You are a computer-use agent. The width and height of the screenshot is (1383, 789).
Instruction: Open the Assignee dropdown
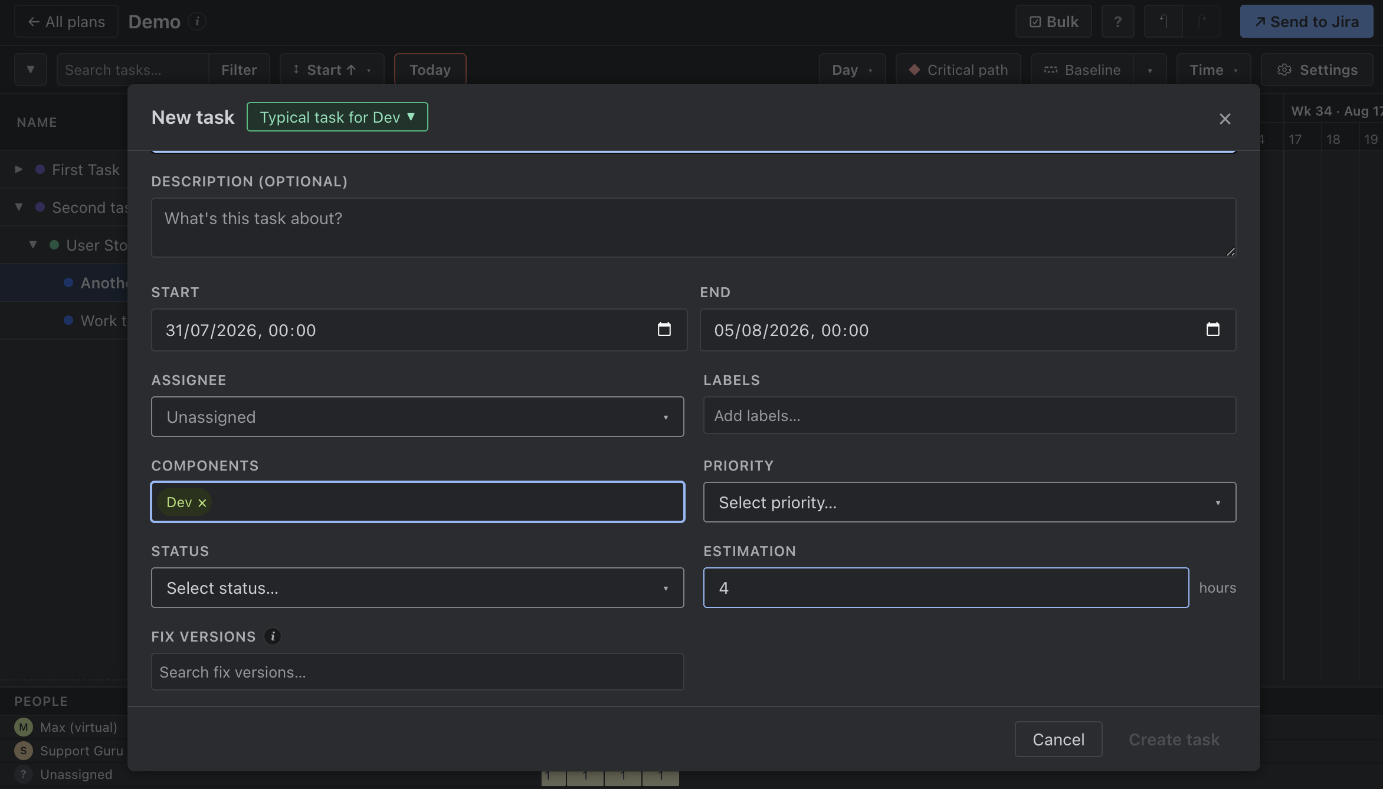click(x=418, y=416)
